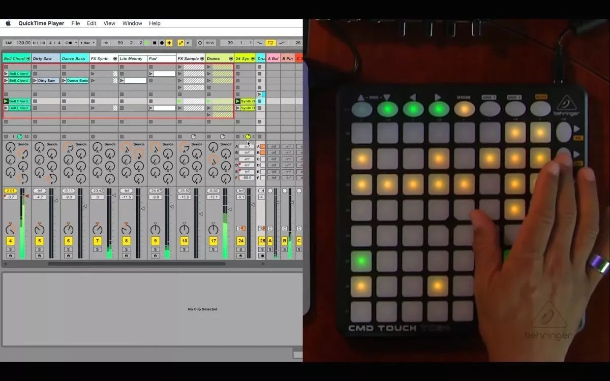This screenshot has width=610, height=381.
Task: Open the Window menu
Action: [x=132, y=23]
